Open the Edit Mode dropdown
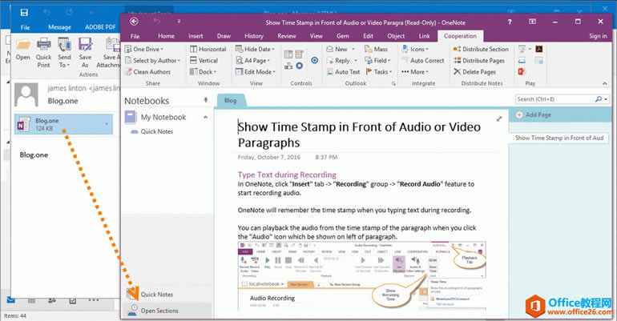 (x=256, y=72)
